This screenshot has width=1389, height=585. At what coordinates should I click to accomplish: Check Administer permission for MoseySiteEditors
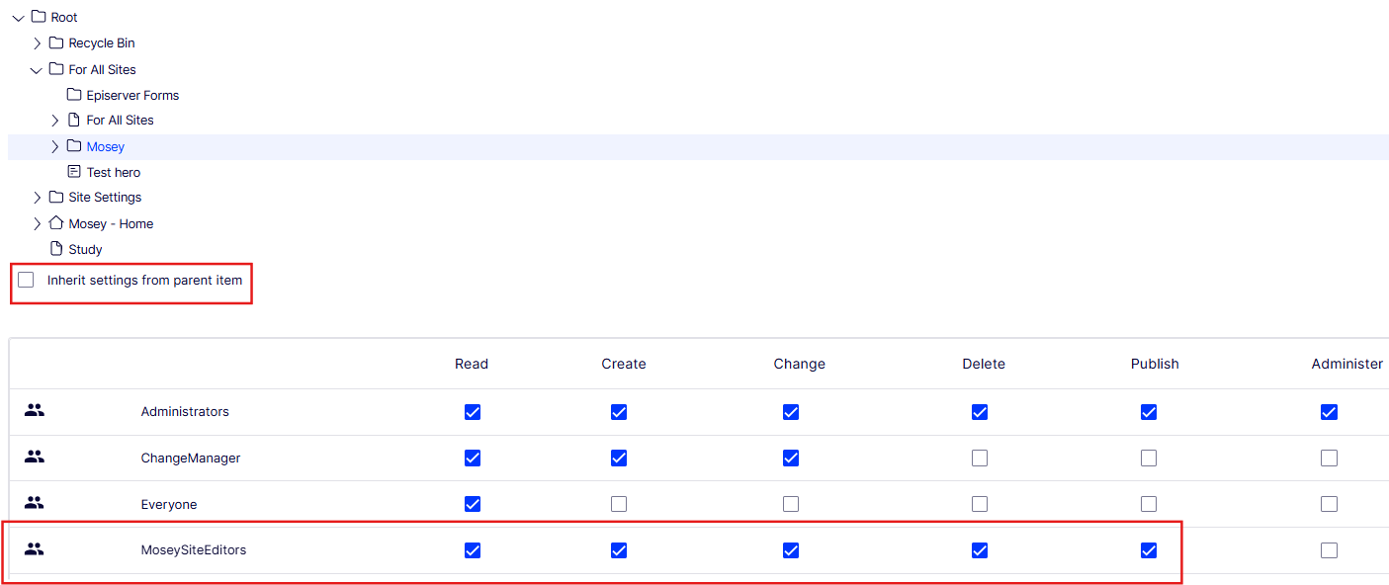[x=1329, y=550]
